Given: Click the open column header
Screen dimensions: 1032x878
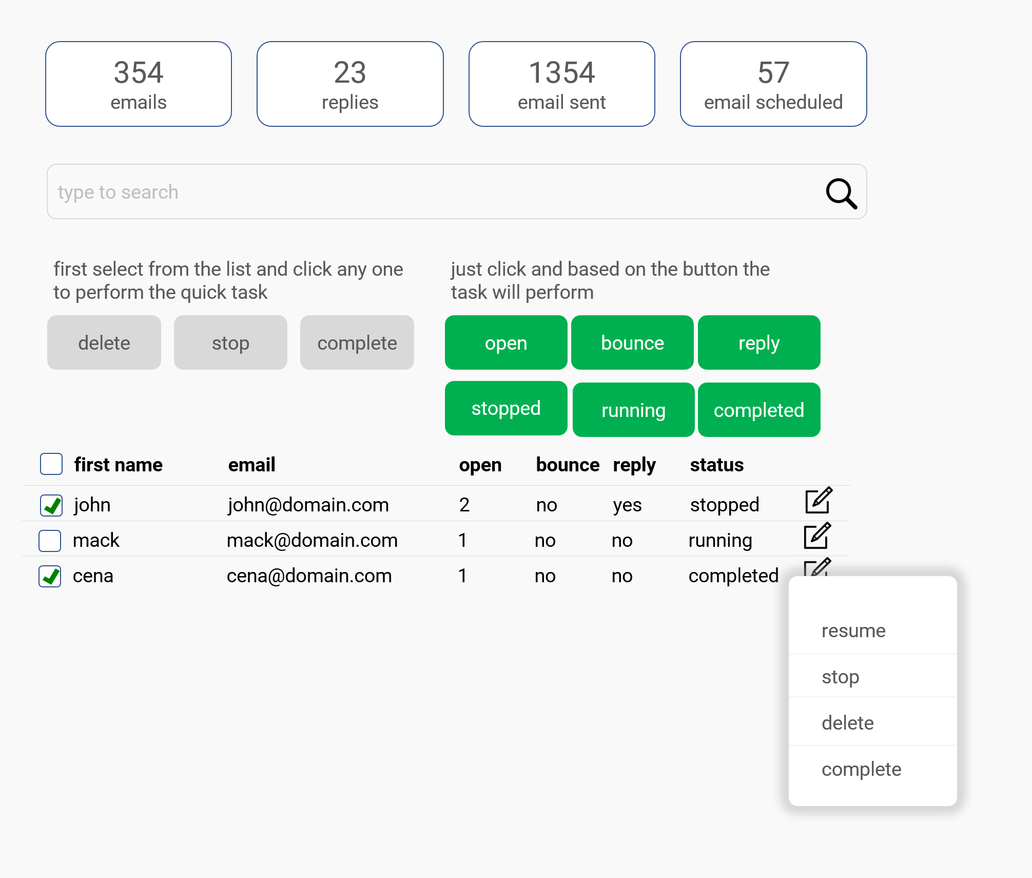Looking at the screenshot, I should coord(480,465).
